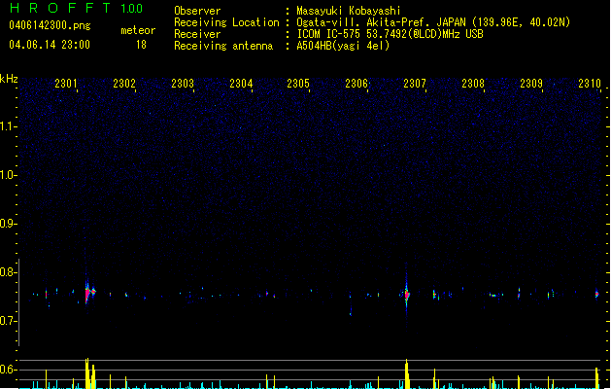Screen dimensions: 611x389
Task: Click the observer name Masayuki Kobayashi
Action: pos(349,11)
